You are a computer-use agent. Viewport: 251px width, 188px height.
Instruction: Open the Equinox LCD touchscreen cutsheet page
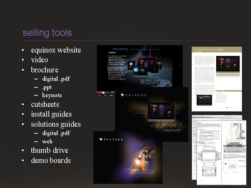tap(217, 79)
